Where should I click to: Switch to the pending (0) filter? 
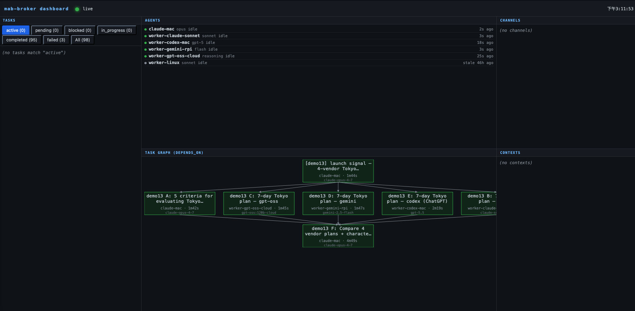pyautogui.click(x=47, y=30)
